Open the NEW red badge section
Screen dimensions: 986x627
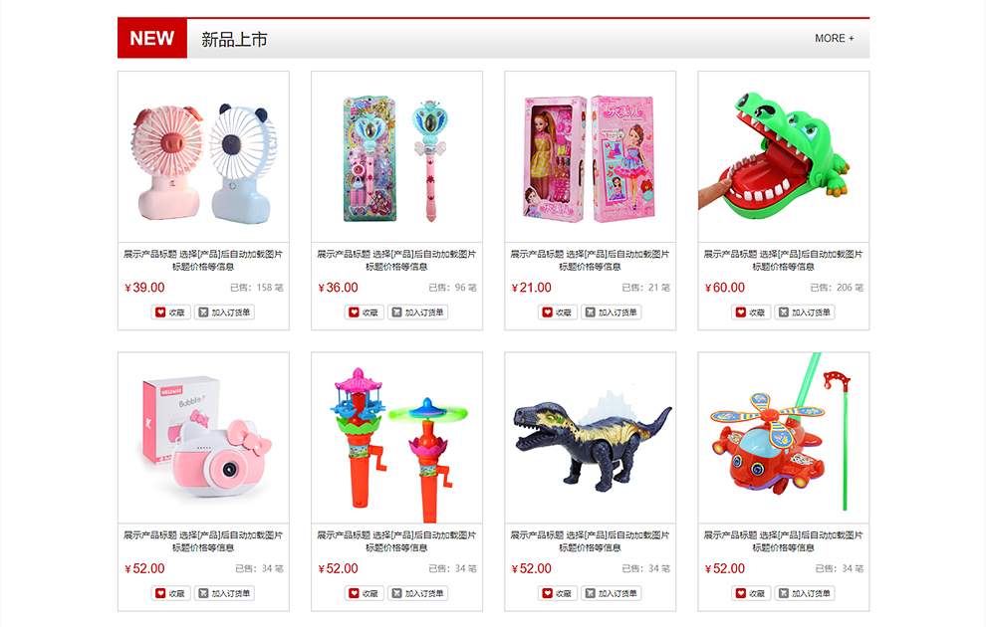pyautogui.click(x=152, y=39)
